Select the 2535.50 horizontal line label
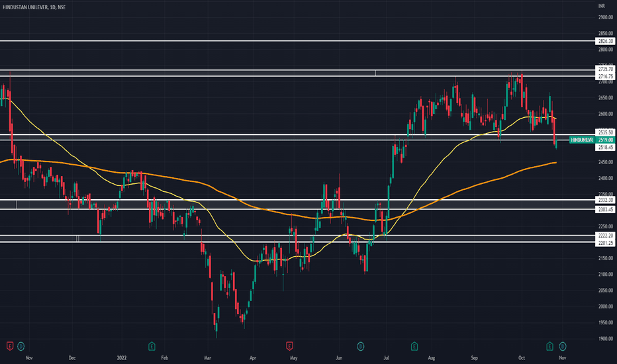 point(606,132)
